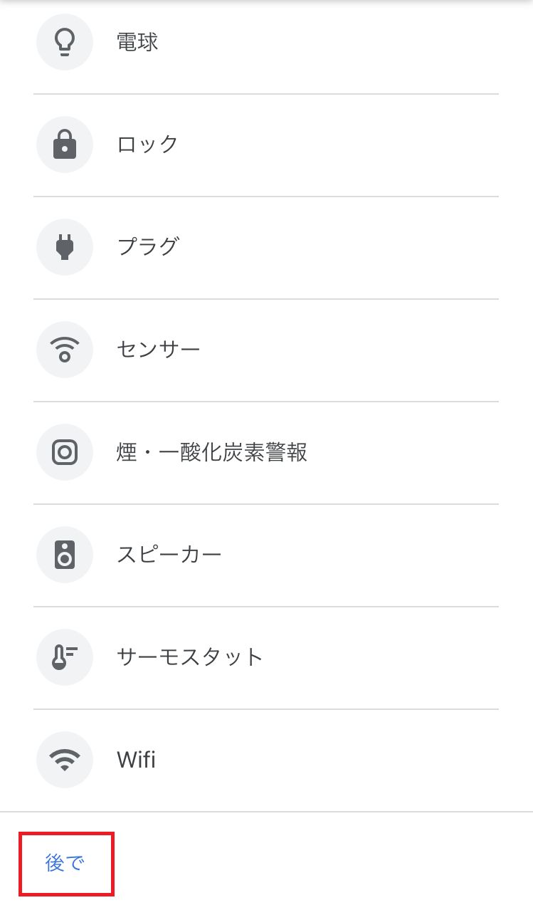This screenshot has width=533, height=915.
Task: Tap the Wifi signal icon
Action: (x=65, y=760)
